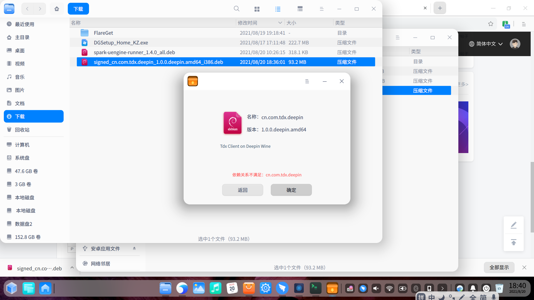Screen dimensions: 534x300
Task: Eject the 安卓应用文件 device
Action: pos(134,248)
